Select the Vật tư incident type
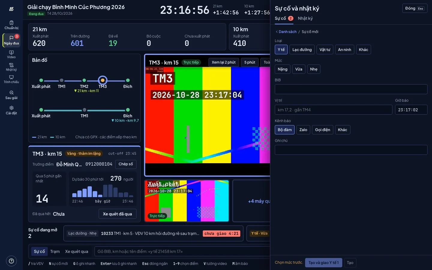Viewport: 432px width, 270px height. click(325, 49)
